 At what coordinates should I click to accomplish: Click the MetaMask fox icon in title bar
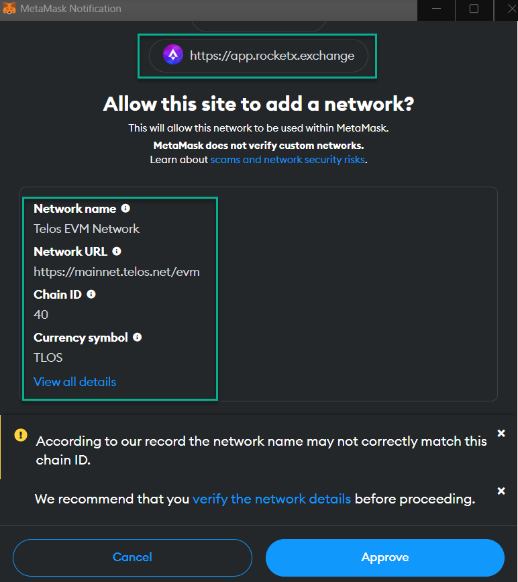[9, 8]
